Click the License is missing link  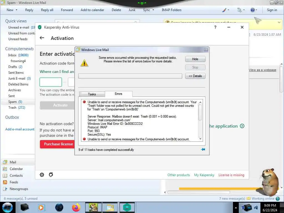pos(231,175)
